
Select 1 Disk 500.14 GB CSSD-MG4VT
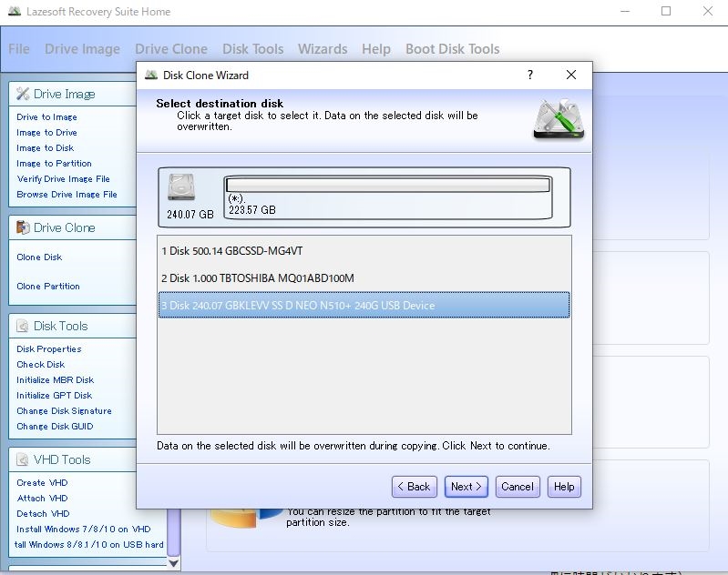(364, 251)
